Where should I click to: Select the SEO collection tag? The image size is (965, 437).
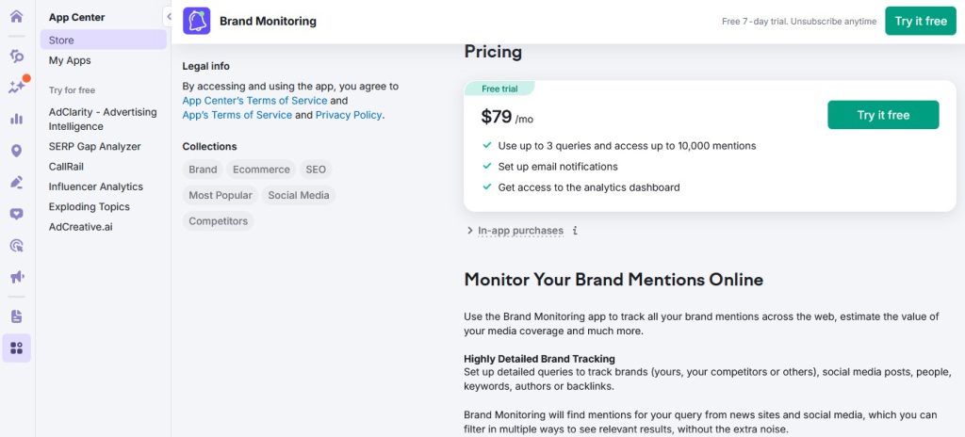tap(316, 170)
